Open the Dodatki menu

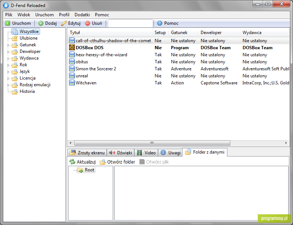(82, 15)
